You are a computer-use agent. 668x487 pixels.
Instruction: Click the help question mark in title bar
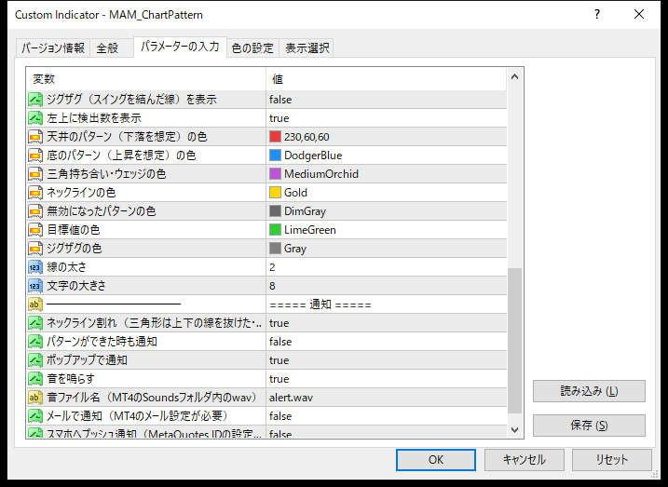597,15
